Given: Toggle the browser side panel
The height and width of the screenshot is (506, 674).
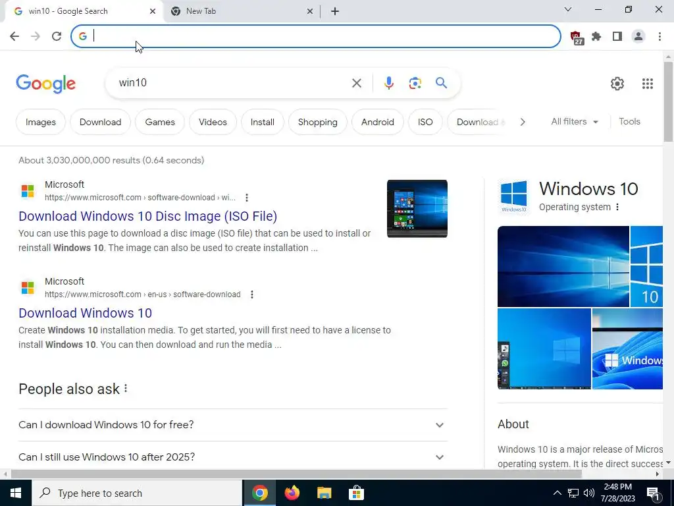Looking at the screenshot, I should click(x=617, y=37).
